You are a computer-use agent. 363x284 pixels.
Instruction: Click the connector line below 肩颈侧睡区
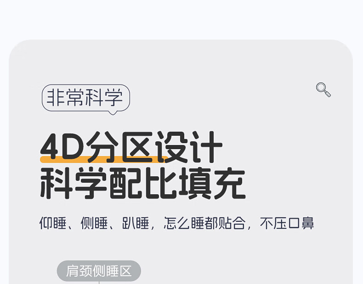(99, 283)
